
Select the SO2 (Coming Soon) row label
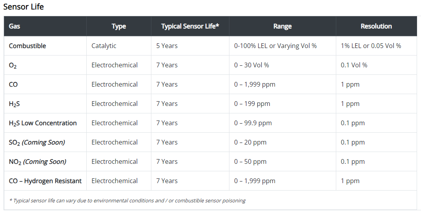[37, 143]
